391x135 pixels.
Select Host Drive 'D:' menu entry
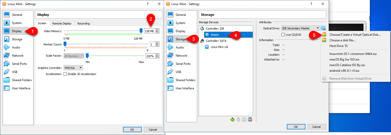tap(355, 46)
